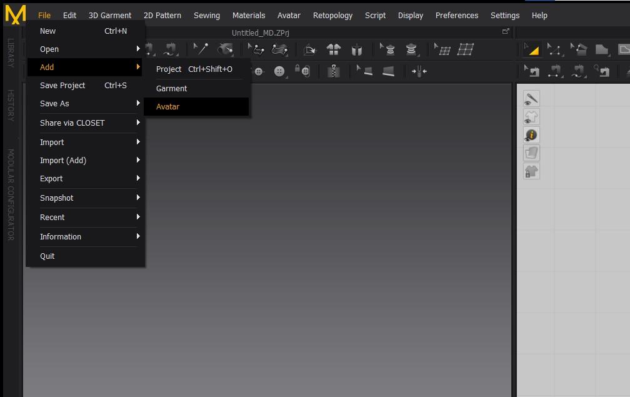This screenshot has height=397, width=630.
Task: Select the small Select/Move Button tool
Action: (x=259, y=71)
